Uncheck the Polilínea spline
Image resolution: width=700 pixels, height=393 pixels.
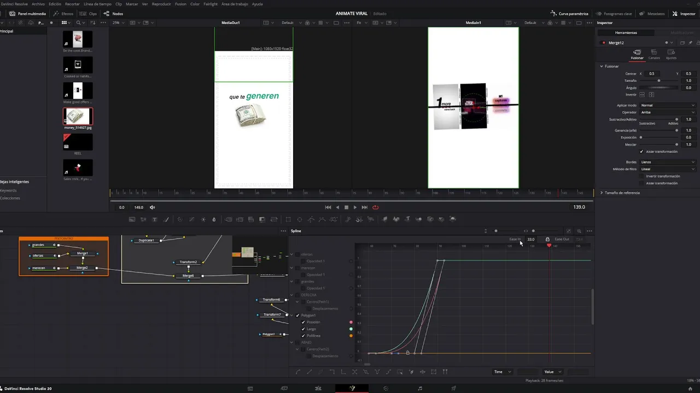pyautogui.click(x=304, y=336)
